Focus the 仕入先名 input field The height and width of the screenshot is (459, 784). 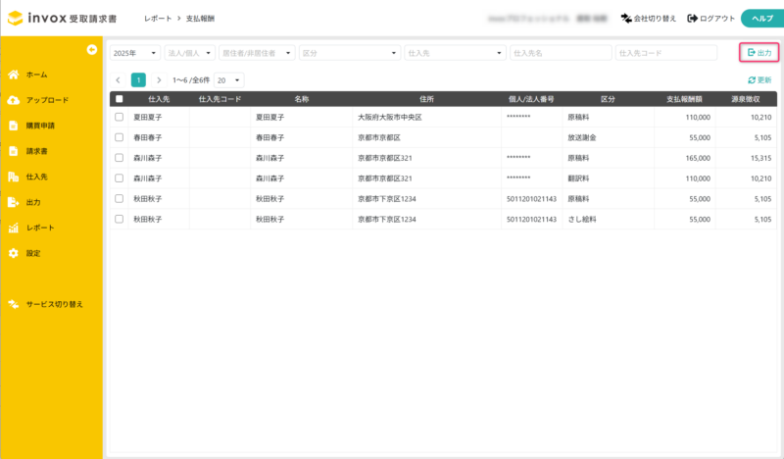point(561,53)
